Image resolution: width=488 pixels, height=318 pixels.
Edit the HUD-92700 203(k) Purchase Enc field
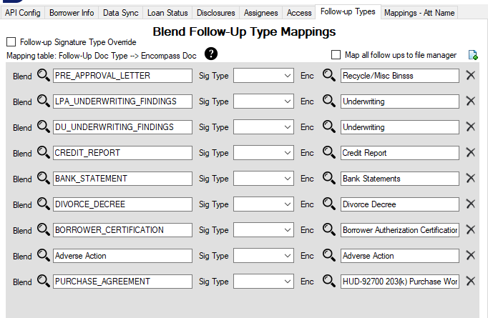tap(400, 282)
